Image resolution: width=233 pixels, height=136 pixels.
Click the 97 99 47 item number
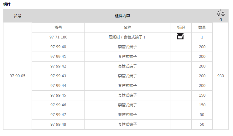click(x=58, y=115)
